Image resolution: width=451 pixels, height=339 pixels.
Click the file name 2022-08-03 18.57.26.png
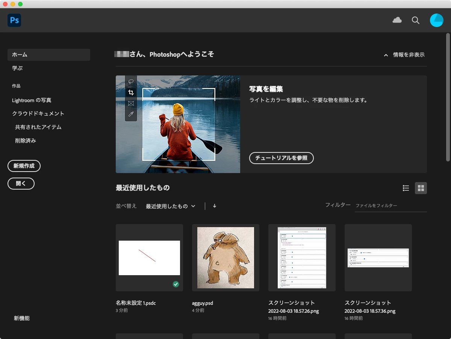tap(294, 311)
